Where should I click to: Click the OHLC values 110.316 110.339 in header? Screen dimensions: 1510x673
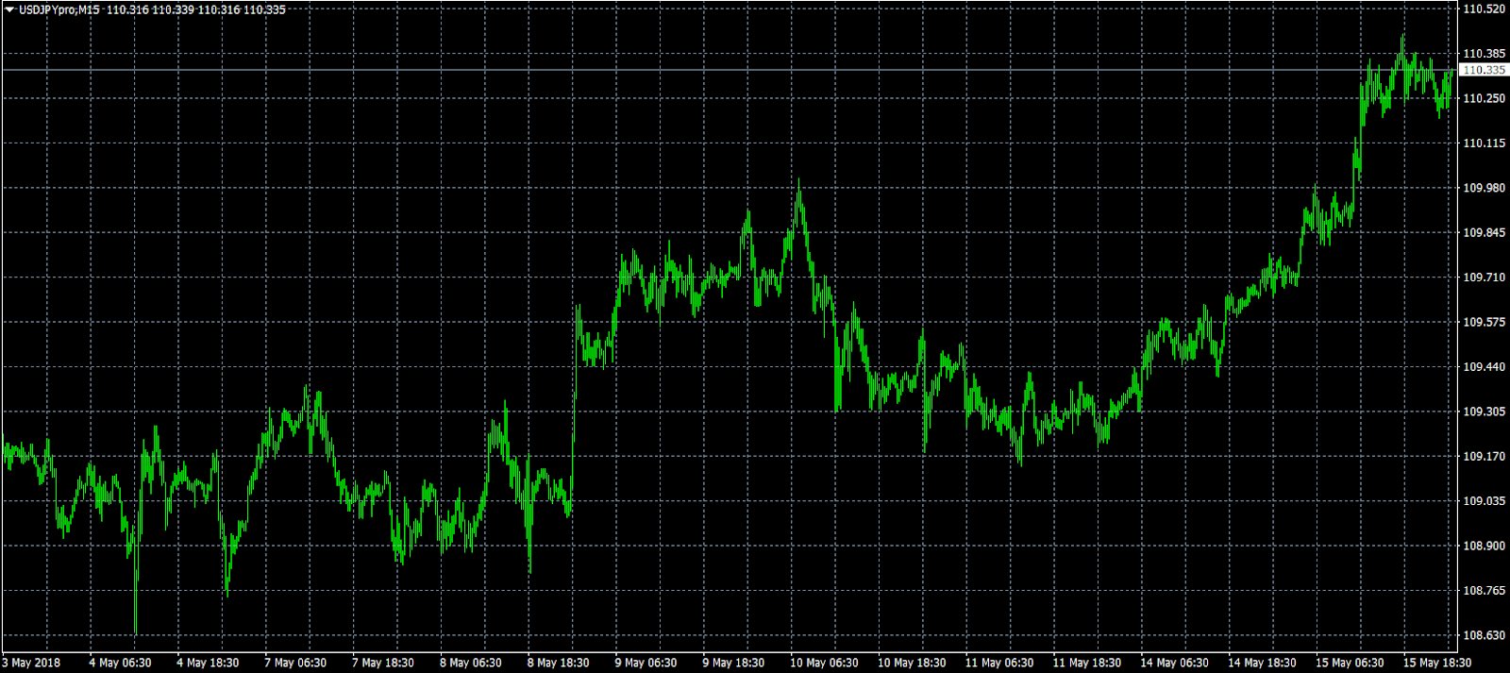pos(150,9)
